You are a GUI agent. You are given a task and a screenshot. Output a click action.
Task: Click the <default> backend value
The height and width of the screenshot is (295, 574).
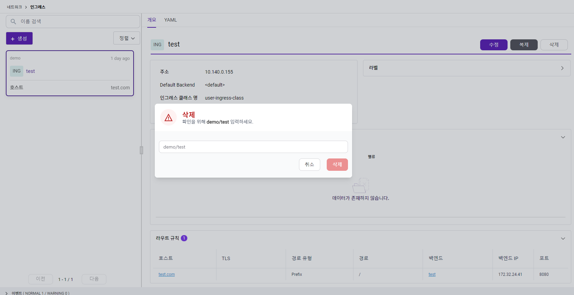215,85
